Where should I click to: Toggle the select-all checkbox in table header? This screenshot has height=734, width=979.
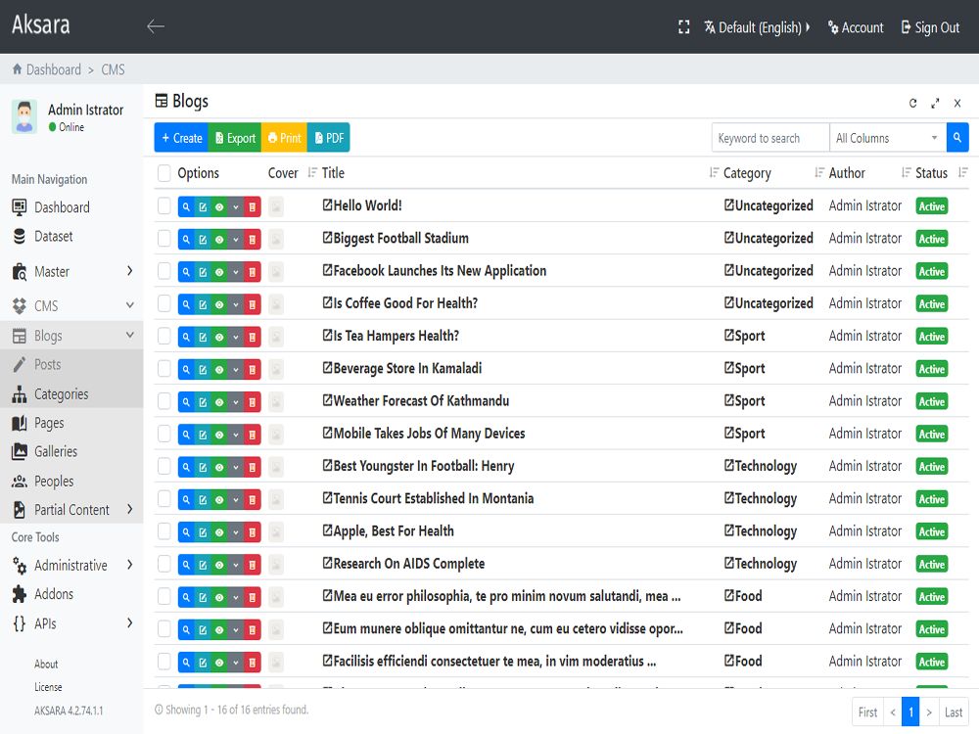164,173
